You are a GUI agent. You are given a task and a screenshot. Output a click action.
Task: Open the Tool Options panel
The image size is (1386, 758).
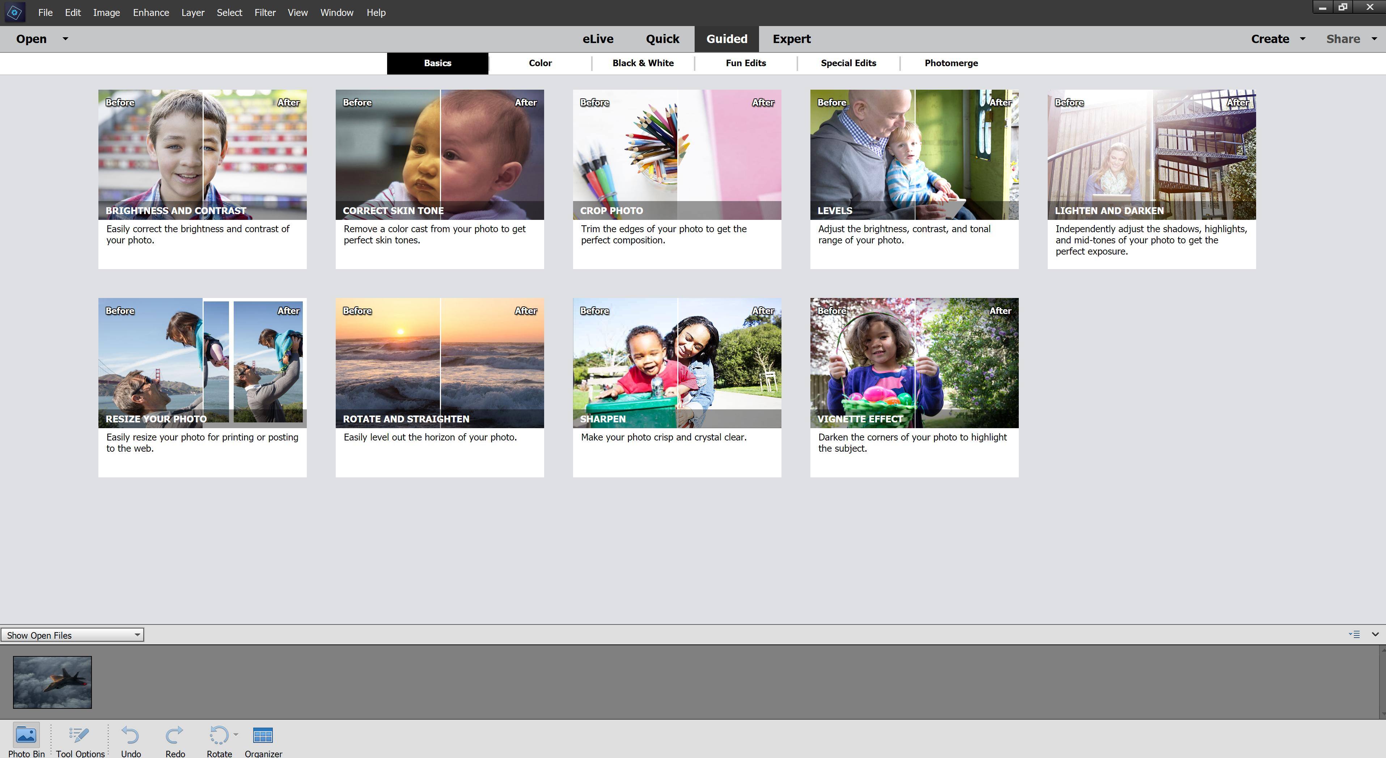(80, 735)
